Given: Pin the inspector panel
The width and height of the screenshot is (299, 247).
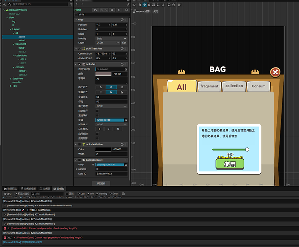Looking at the screenshot, I should point(128,4).
